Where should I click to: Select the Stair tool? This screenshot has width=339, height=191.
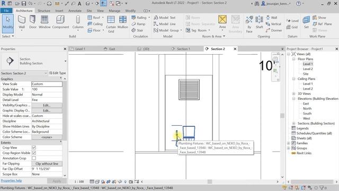click(x=137, y=30)
